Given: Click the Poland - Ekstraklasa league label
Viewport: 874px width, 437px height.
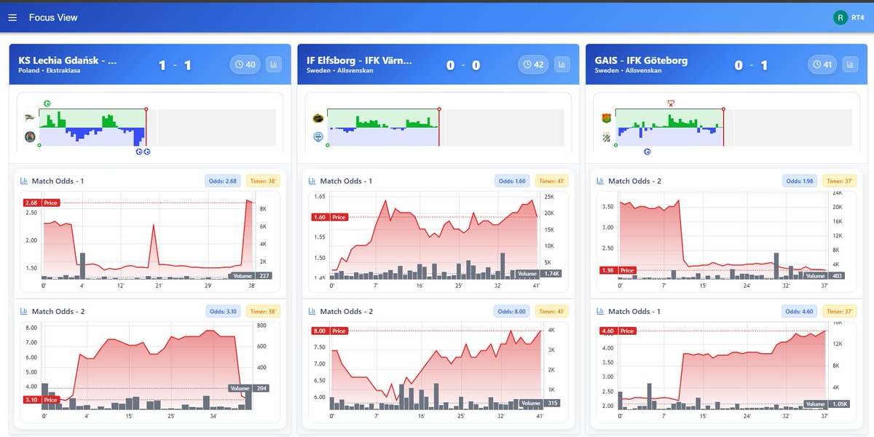Looking at the screenshot, I should click(50, 71).
